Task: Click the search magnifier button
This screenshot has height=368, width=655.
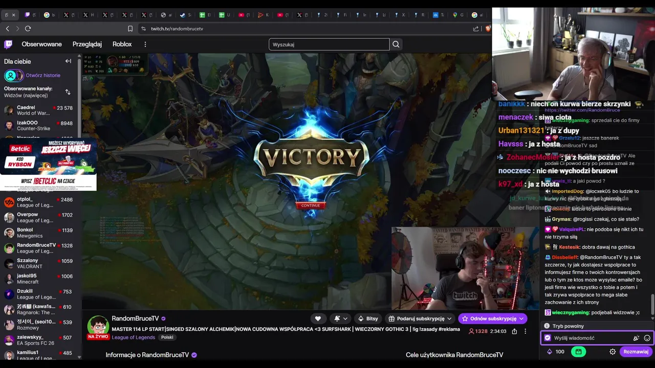Action: (396, 44)
